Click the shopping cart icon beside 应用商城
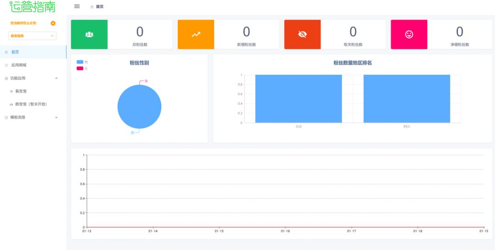 tap(6, 65)
